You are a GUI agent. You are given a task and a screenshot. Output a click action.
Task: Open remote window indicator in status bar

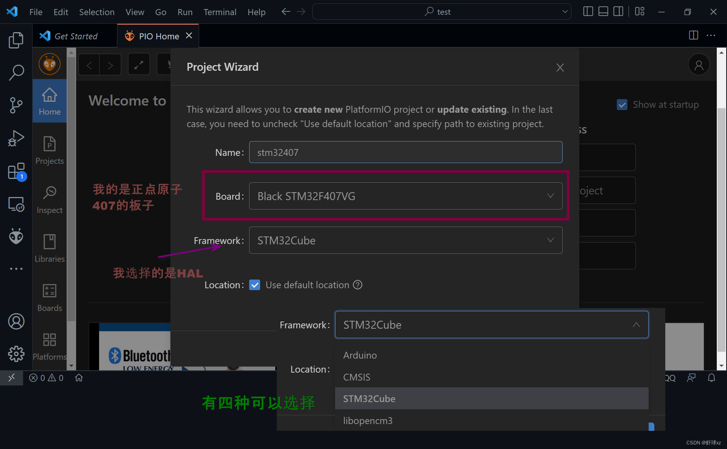coord(11,378)
